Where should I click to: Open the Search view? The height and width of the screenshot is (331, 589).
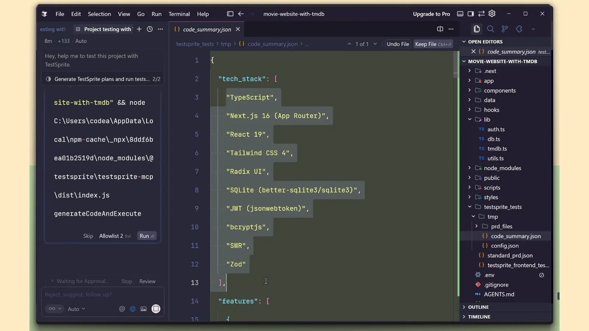pyautogui.click(x=491, y=29)
